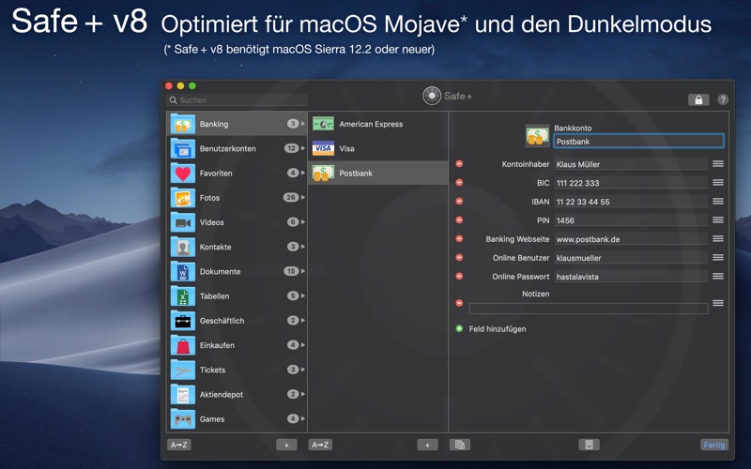Click the klausmueller username field

coord(631,257)
